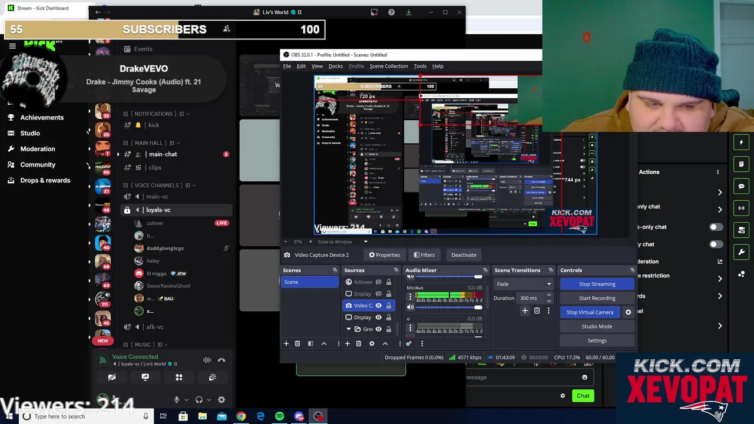Open Audio Mixer kebab menu
Screen dimensions: 754x424
422,344
